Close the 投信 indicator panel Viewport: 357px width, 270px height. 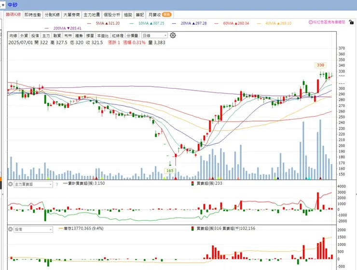11,229
